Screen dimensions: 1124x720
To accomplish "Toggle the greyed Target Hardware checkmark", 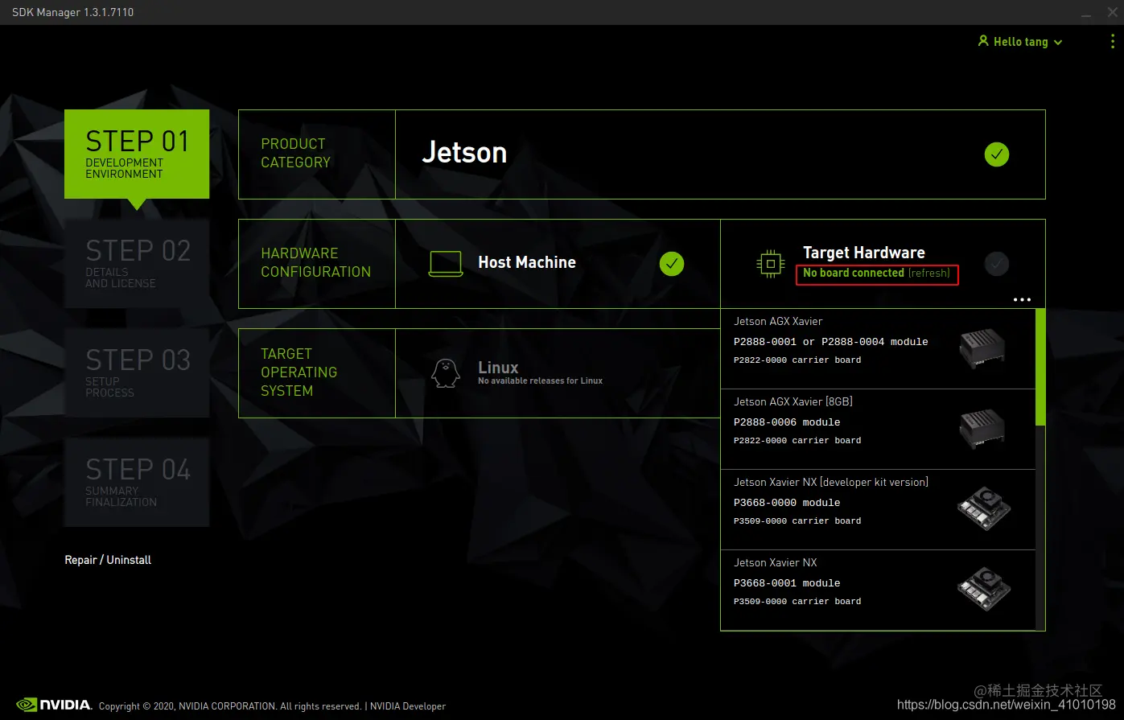I will pos(997,264).
